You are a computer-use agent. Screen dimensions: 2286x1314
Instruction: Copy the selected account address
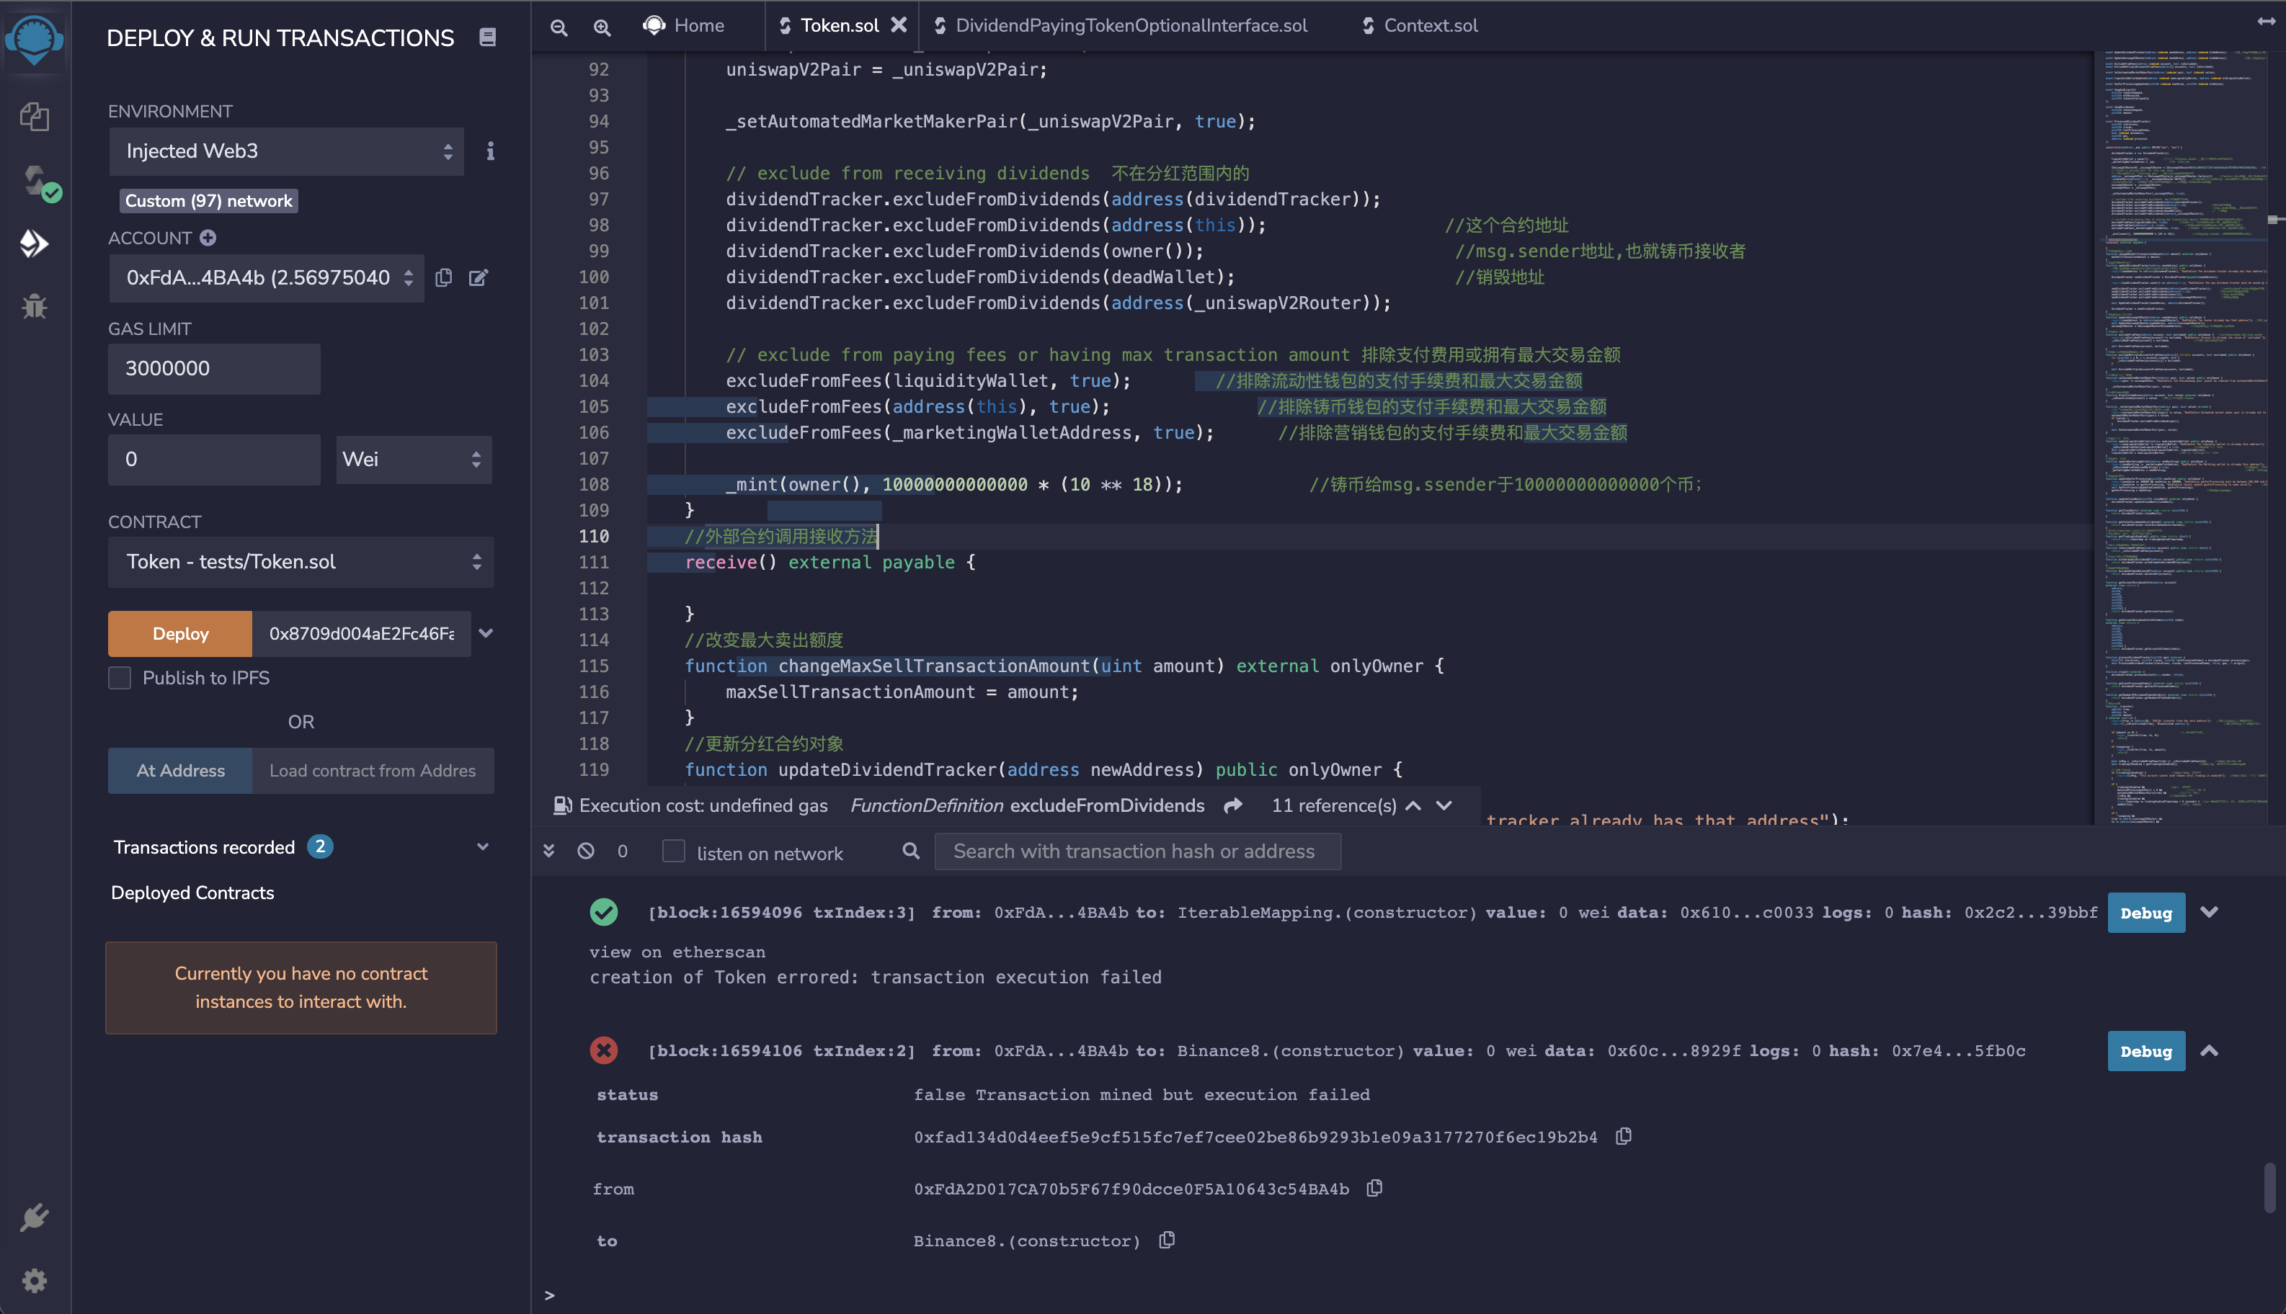[443, 278]
